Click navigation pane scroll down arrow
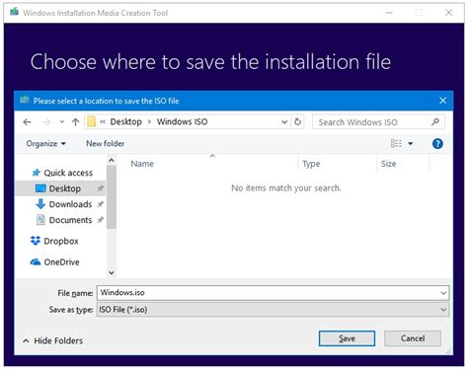Screen dimensions: 468x370 (112, 272)
